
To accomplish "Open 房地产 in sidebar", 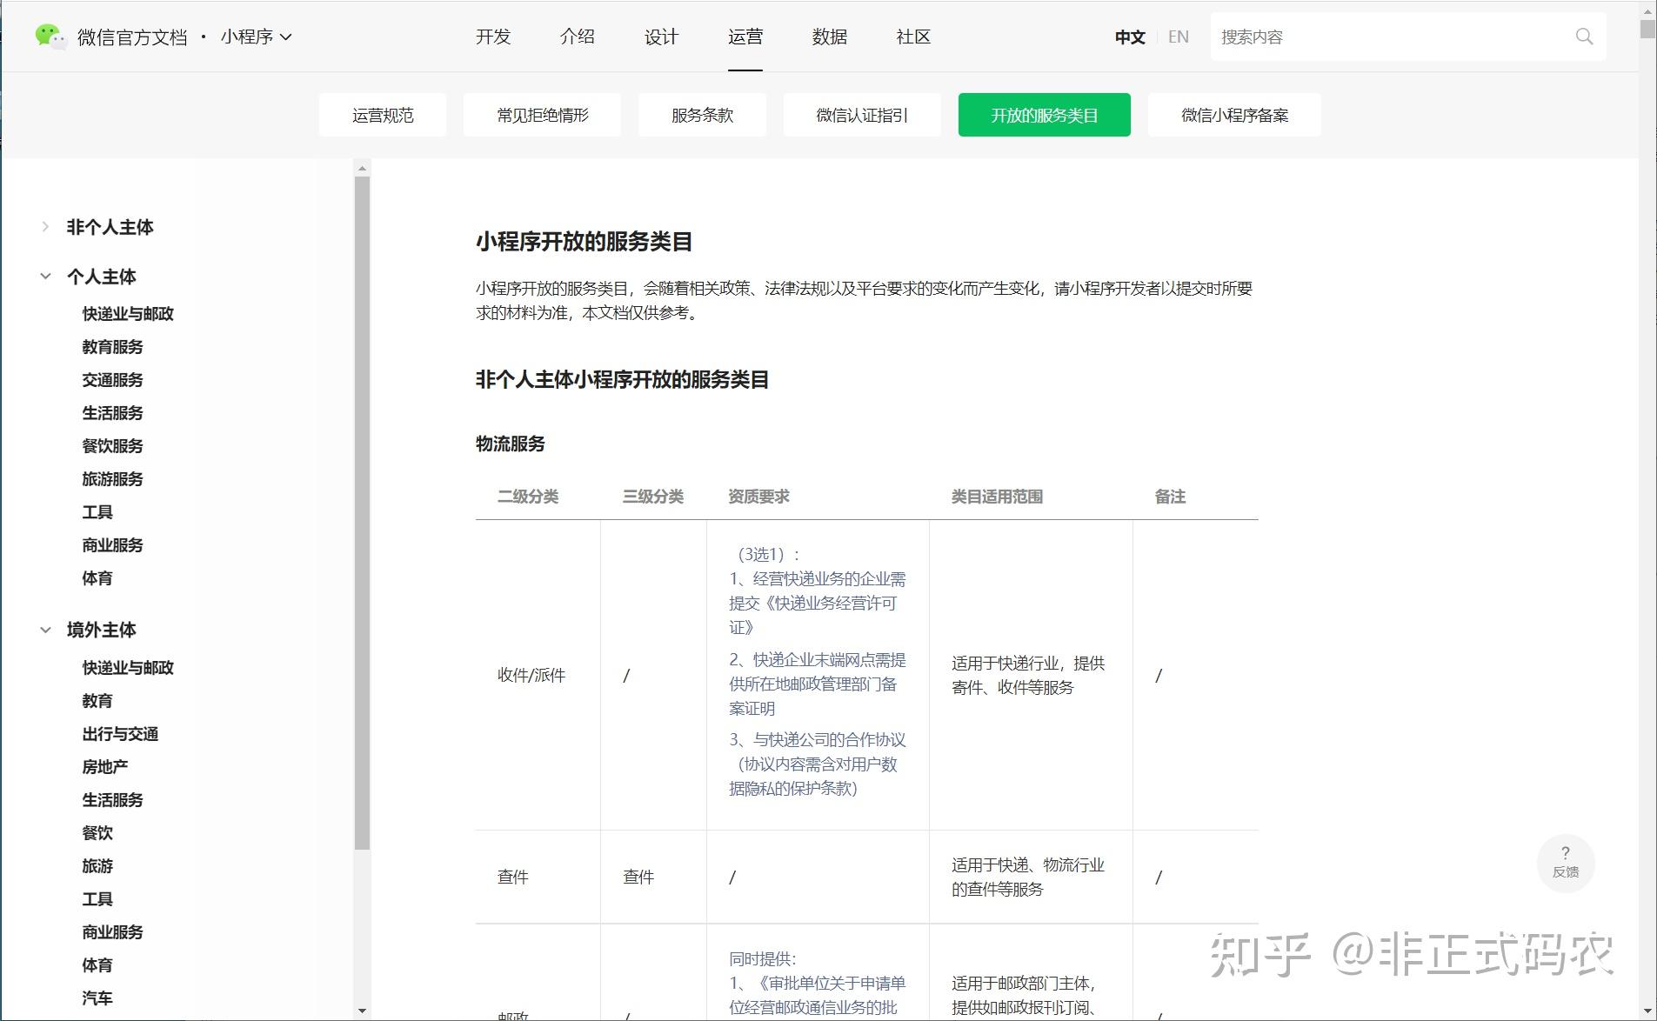I will (x=105, y=767).
